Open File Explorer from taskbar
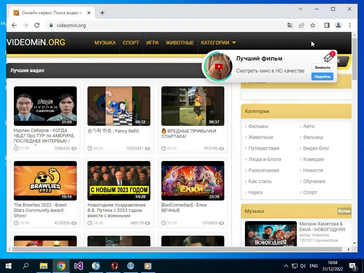 point(43,266)
